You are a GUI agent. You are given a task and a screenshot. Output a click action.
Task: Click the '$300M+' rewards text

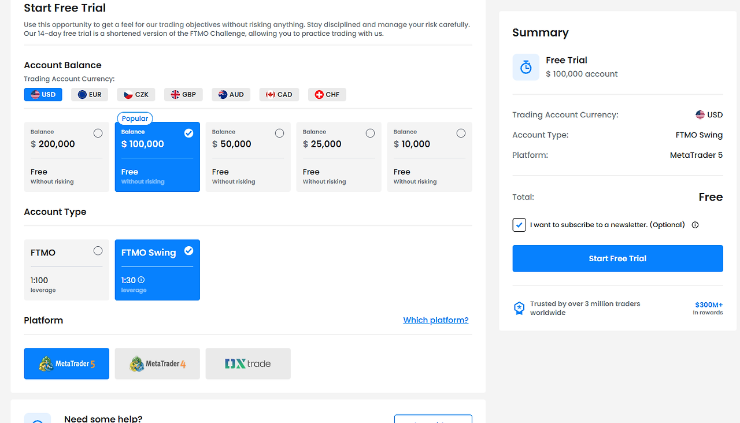point(709,305)
